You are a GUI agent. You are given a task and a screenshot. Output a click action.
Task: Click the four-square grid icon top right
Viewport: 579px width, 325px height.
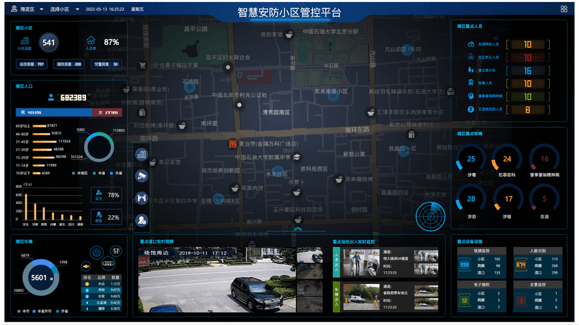point(563,9)
